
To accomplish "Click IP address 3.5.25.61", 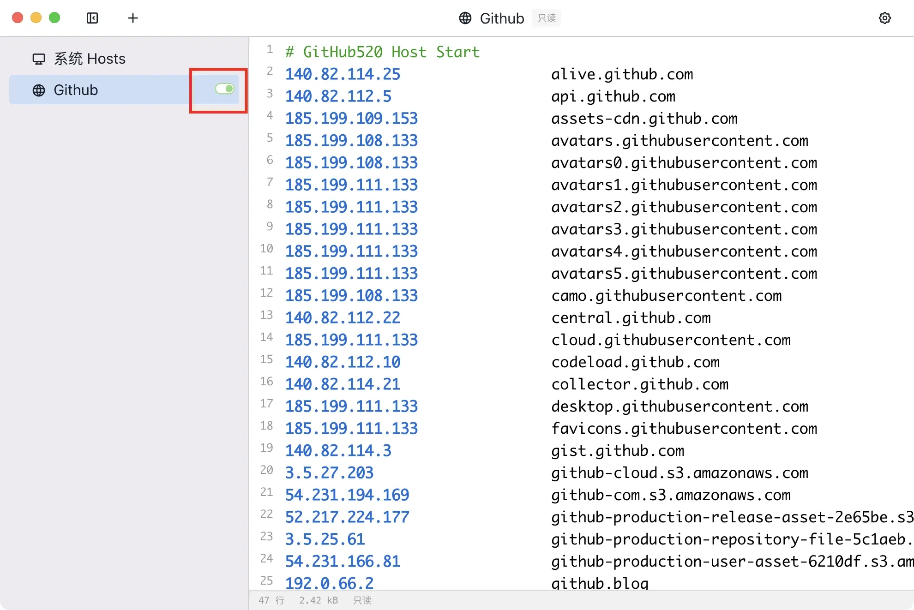I will click(325, 539).
